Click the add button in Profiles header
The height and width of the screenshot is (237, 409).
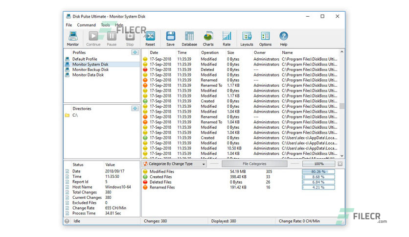point(135,52)
